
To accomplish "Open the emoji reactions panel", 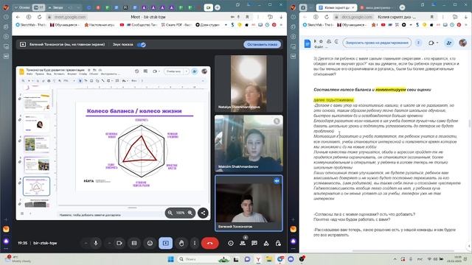I will click(x=150, y=243).
